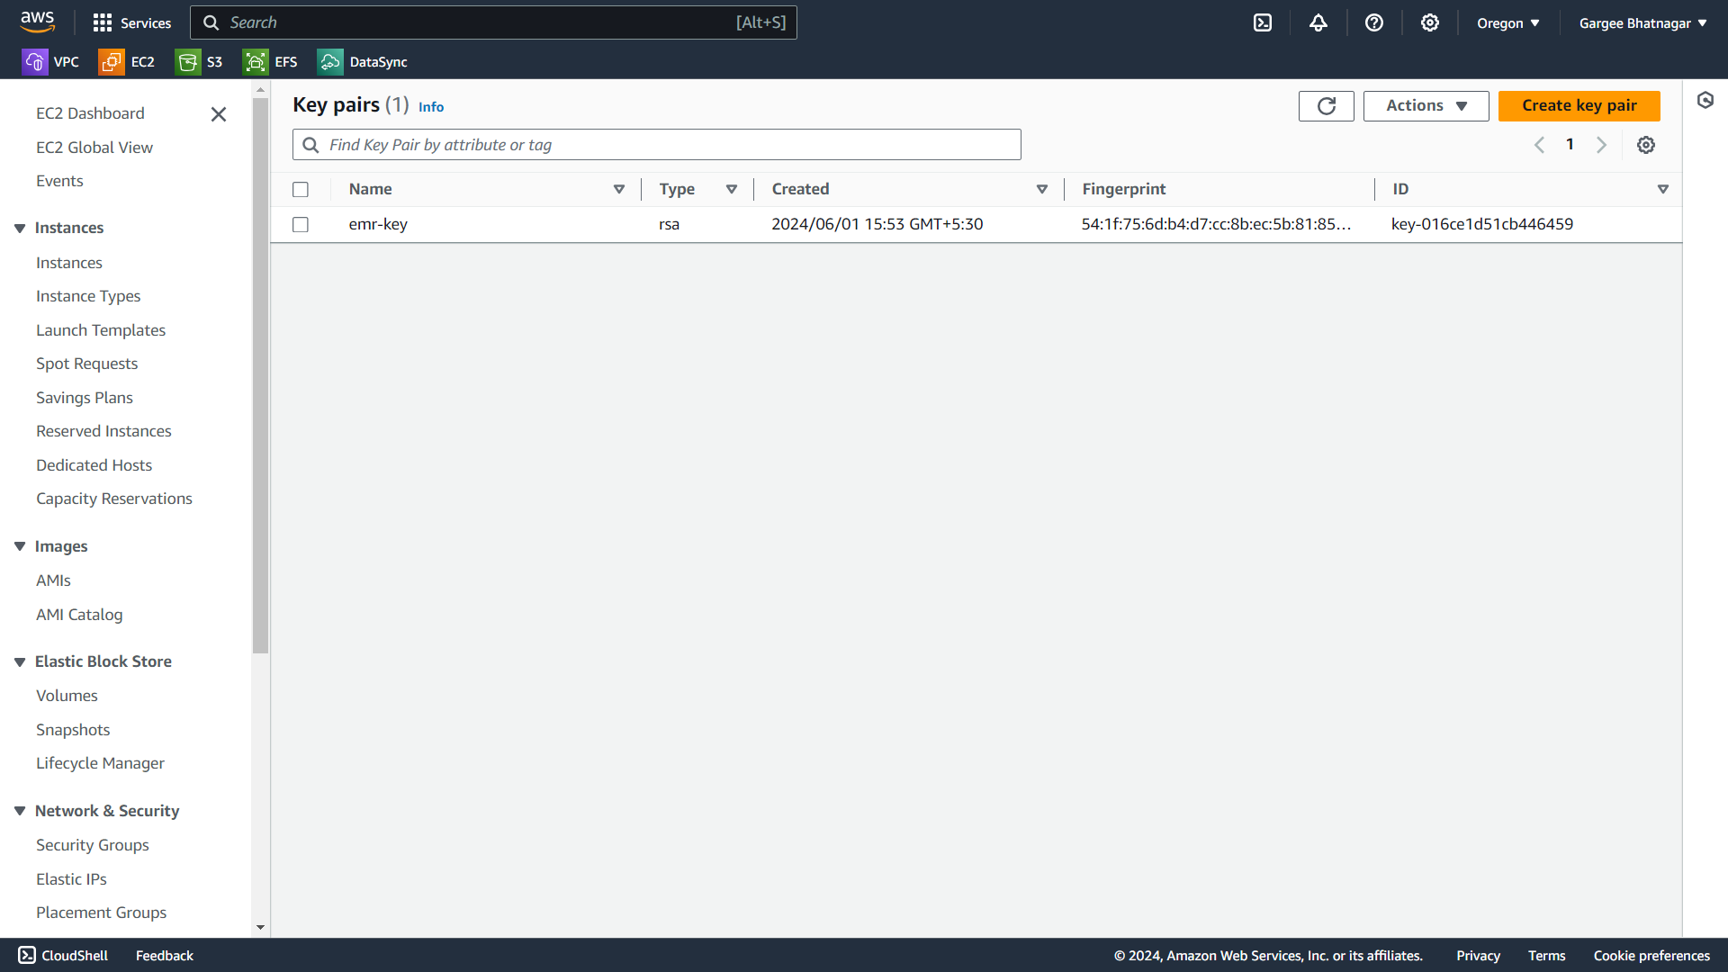1728x972 pixels.
Task: Open the Services grid menu
Action: tap(103, 22)
